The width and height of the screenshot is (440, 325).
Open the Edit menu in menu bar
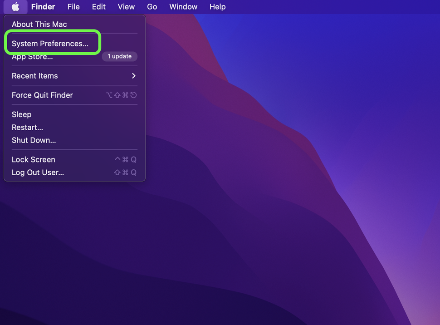click(x=99, y=7)
